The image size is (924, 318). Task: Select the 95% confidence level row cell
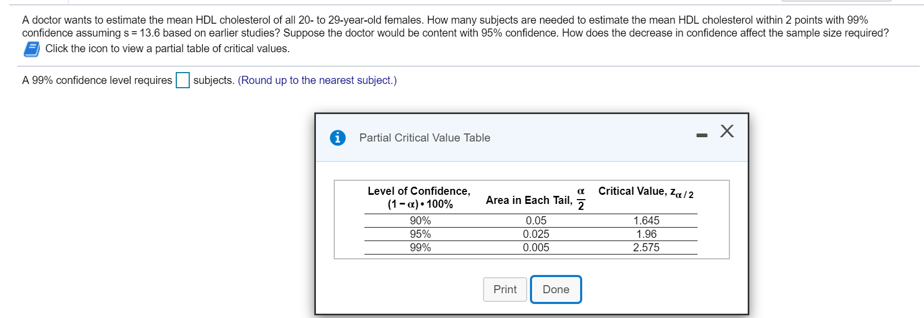pos(420,234)
